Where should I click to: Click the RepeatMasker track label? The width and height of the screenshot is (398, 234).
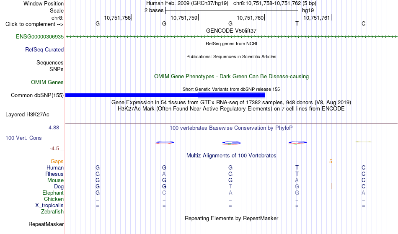pos(46,224)
